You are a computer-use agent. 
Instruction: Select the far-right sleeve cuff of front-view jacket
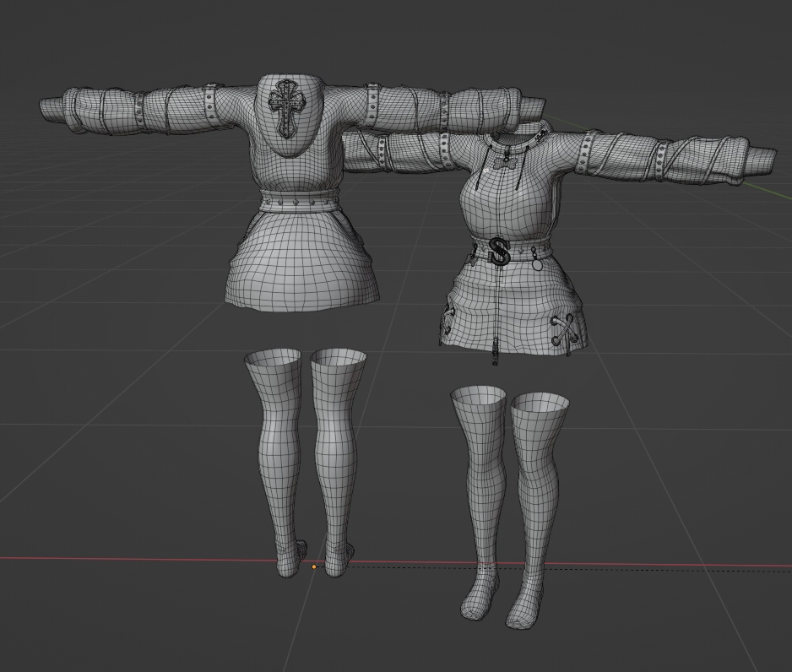pyautogui.click(x=760, y=160)
